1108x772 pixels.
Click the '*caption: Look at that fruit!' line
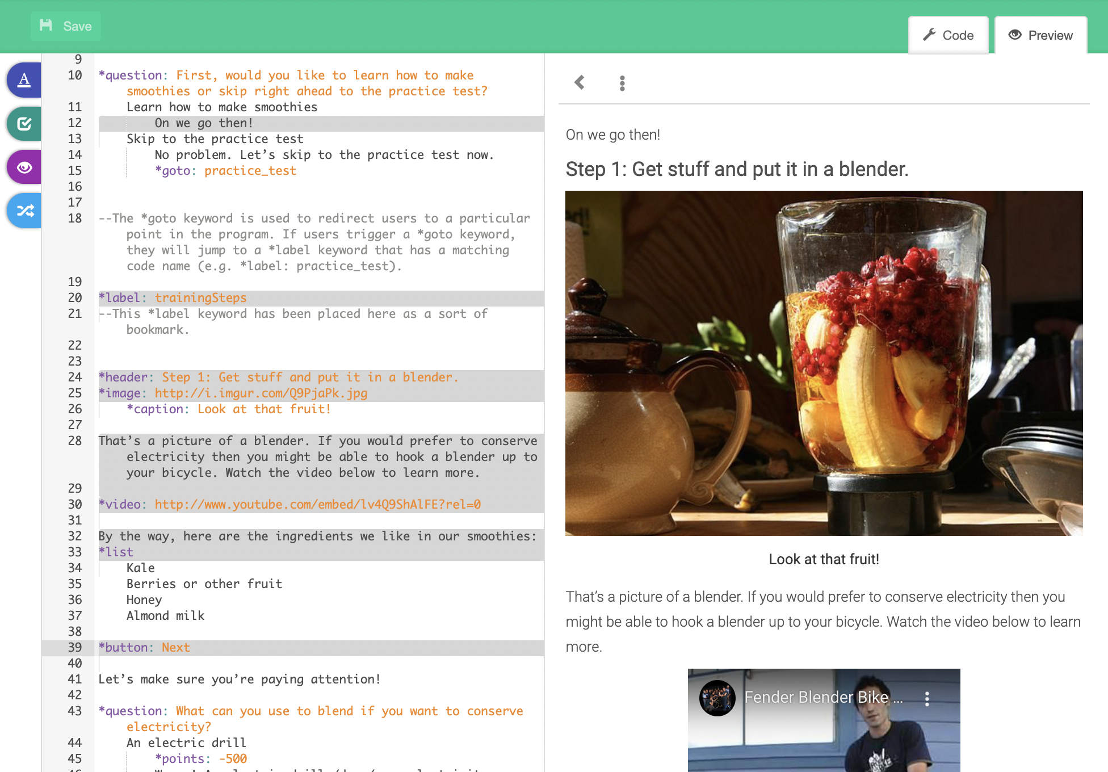pos(229,409)
